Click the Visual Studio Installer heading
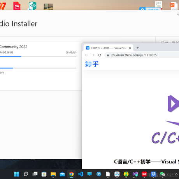This screenshot has height=179, width=179. 19,24
